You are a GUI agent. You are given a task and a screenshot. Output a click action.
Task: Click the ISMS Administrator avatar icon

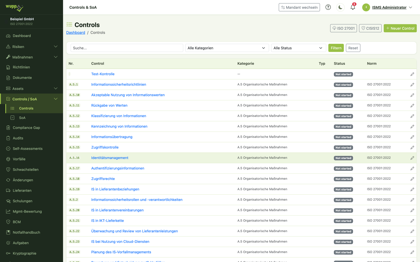366,7
